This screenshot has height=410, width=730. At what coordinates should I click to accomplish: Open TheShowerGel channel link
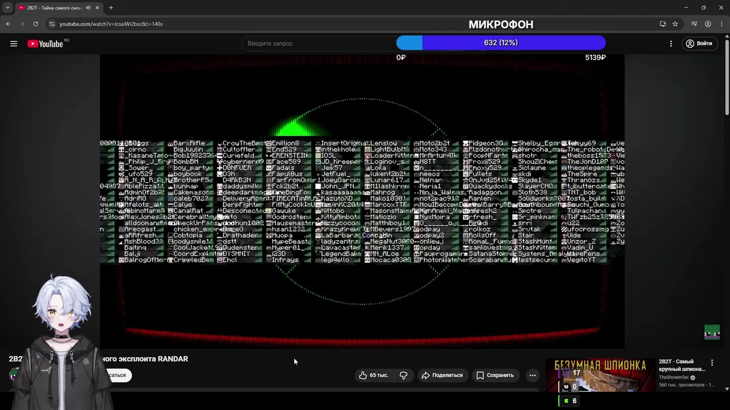click(674, 378)
